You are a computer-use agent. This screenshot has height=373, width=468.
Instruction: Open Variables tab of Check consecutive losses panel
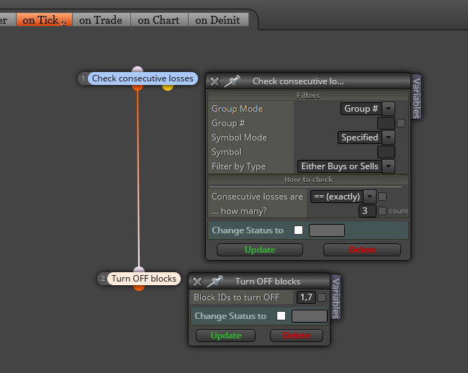point(416,97)
